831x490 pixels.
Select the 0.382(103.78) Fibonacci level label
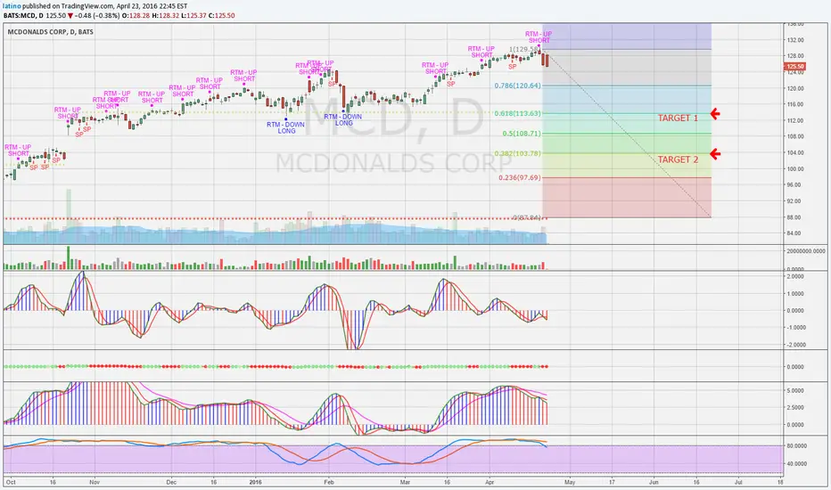(x=517, y=153)
